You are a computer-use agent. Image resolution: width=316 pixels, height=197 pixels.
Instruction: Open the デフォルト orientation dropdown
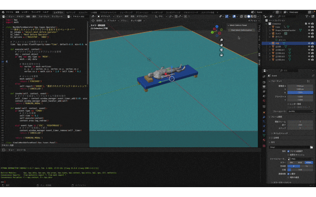[x=112, y=21]
